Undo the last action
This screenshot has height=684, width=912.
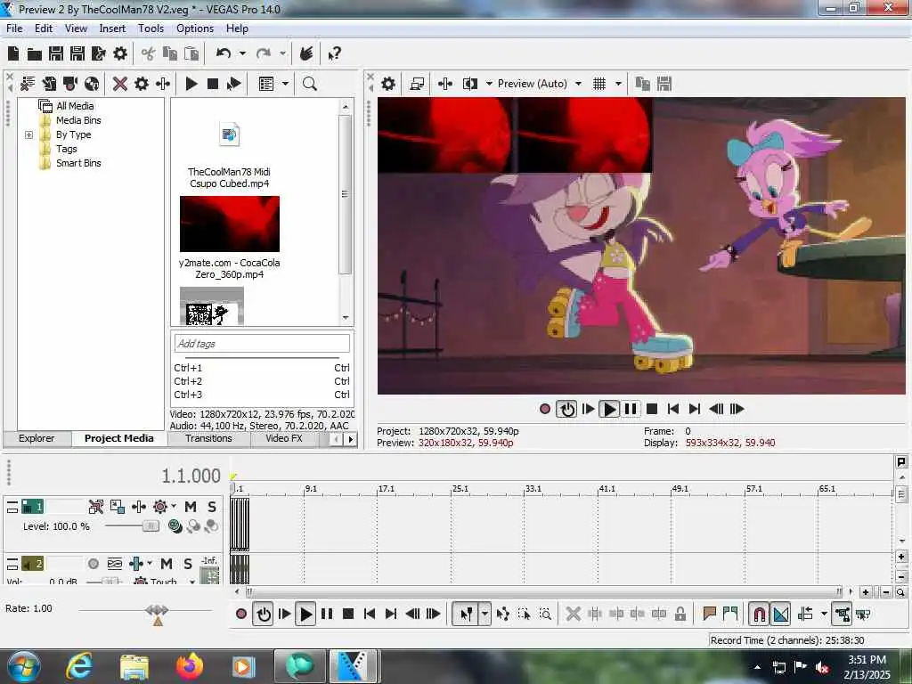[224, 53]
